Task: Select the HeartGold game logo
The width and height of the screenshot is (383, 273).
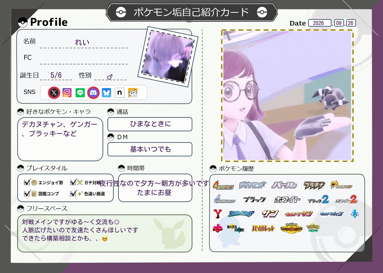Action: point(341,185)
